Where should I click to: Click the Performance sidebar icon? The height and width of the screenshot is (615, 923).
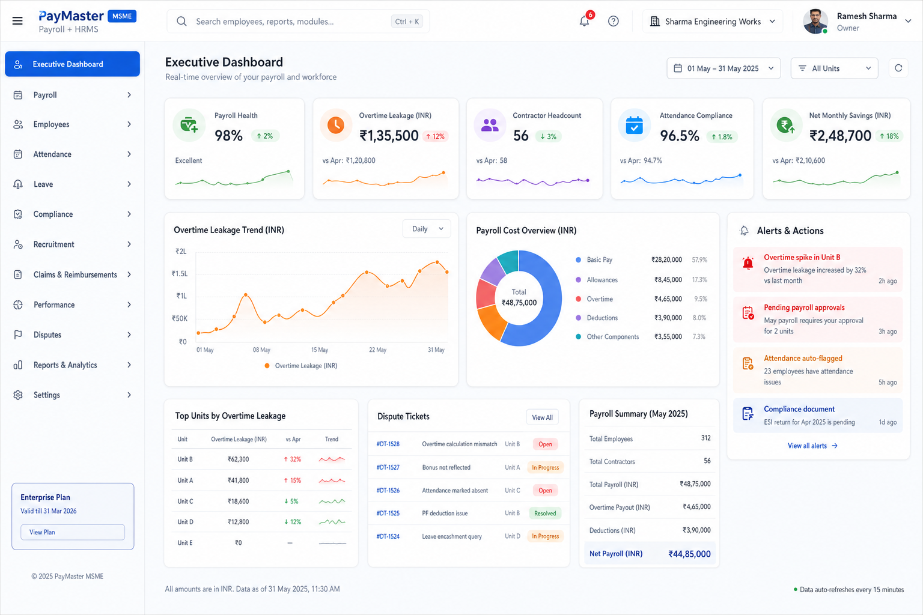[18, 304]
